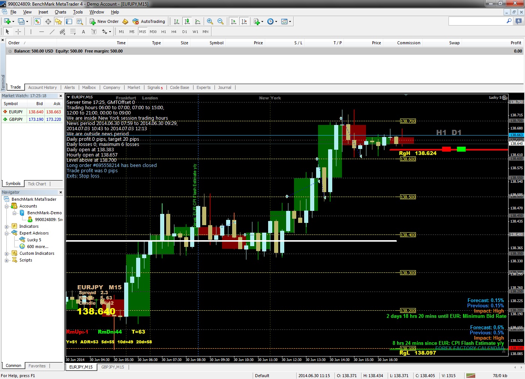Select the M15 timeframe button
This screenshot has height=379, width=525.
tap(142, 32)
